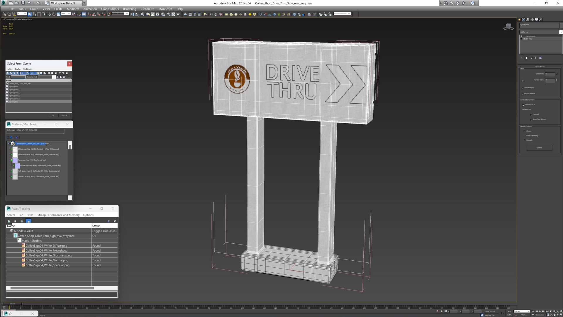This screenshot has width=563, height=317.
Task: Open the Modifiers menu
Action: pyautogui.click(x=73, y=9)
